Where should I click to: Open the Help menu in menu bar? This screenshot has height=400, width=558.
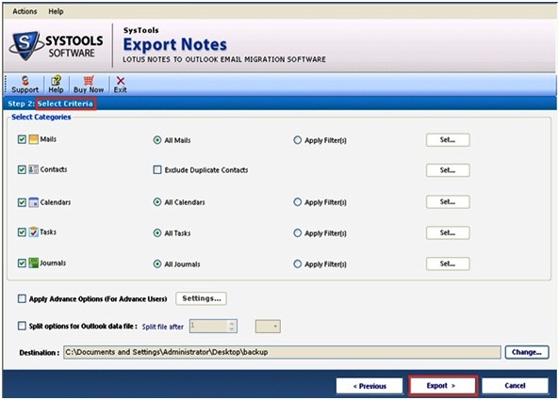(56, 11)
